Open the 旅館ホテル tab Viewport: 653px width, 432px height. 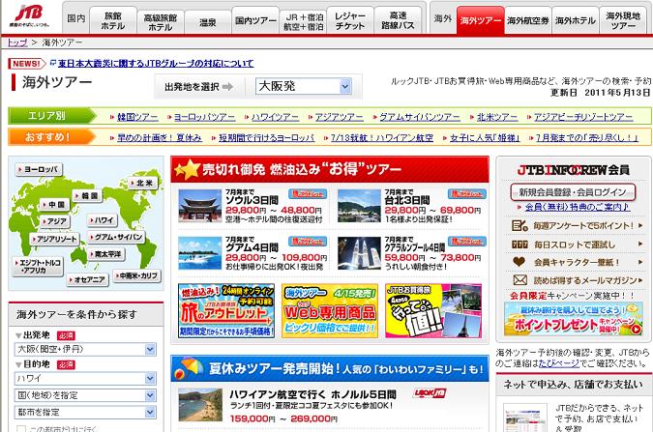click(x=113, y=20)
